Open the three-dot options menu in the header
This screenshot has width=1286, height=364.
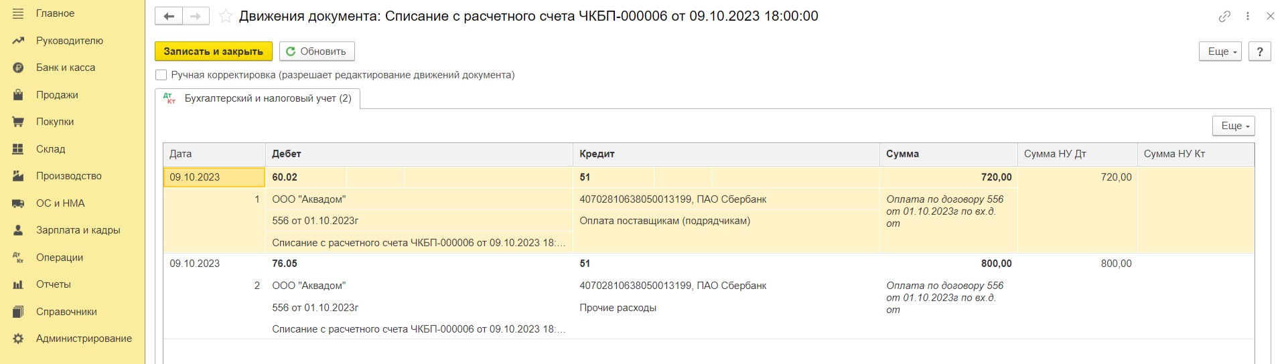pyautogui.click(x=1247, y=16)
